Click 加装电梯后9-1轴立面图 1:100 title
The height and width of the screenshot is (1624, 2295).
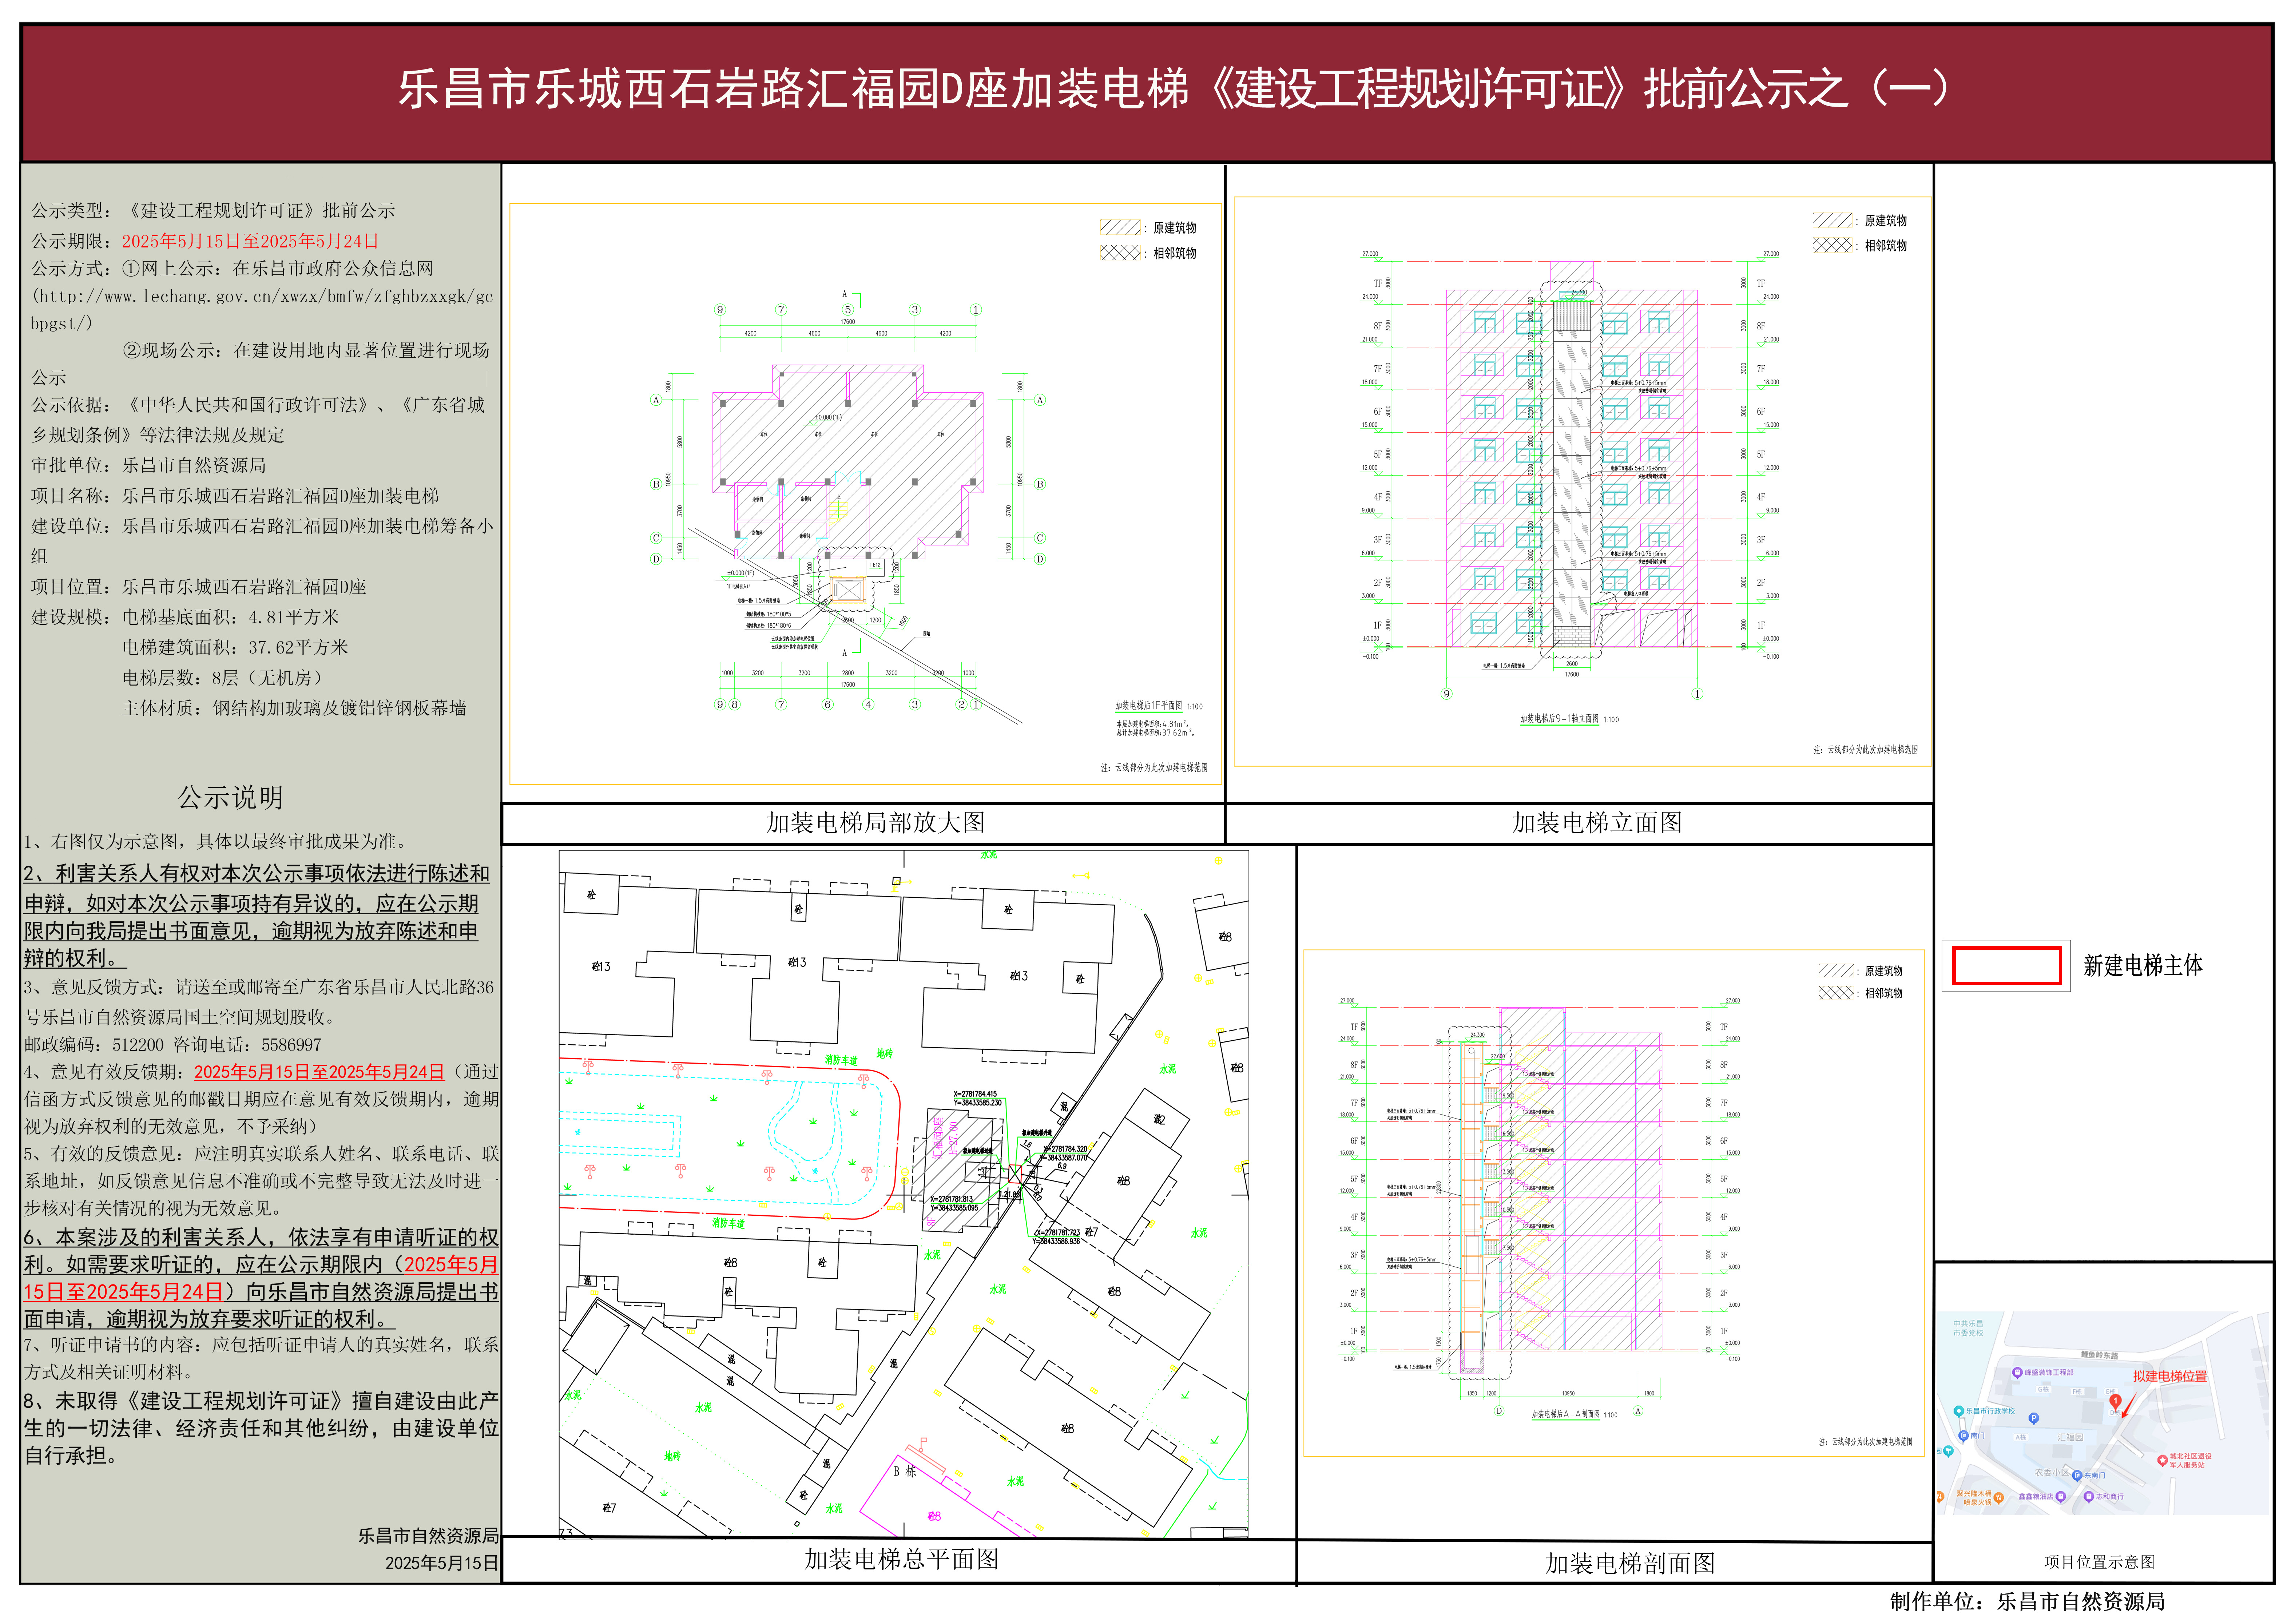(1569, 719)
